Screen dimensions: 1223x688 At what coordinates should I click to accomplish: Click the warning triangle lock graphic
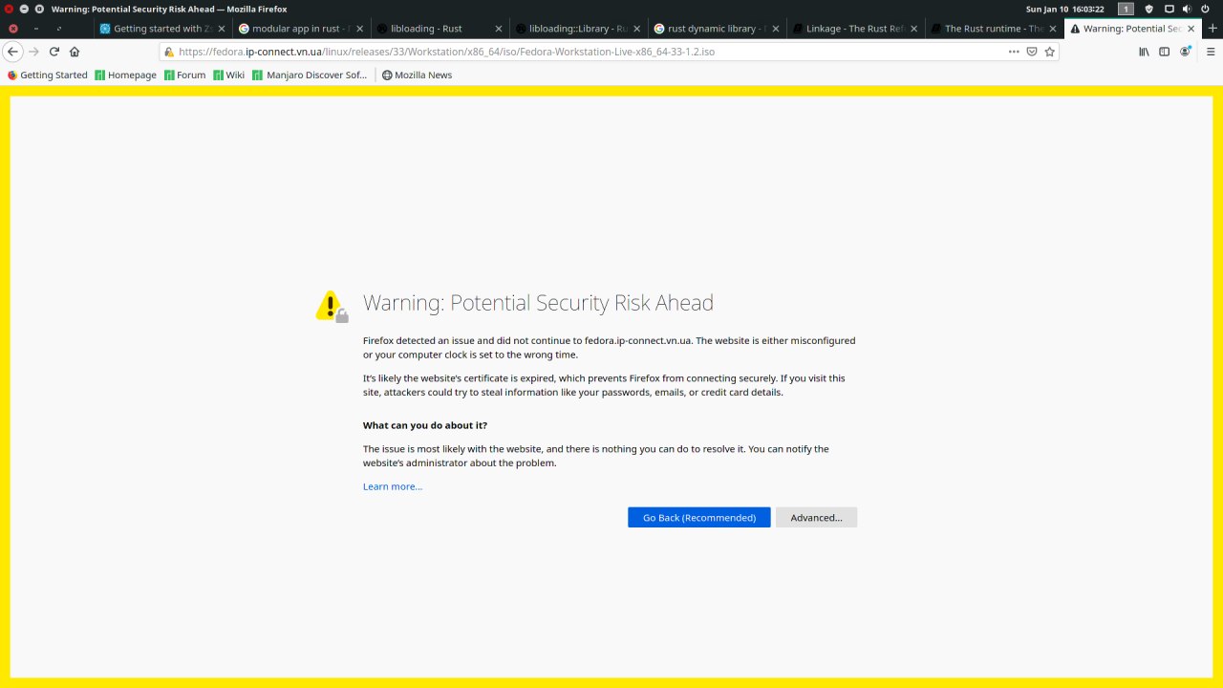click(332, 306)
